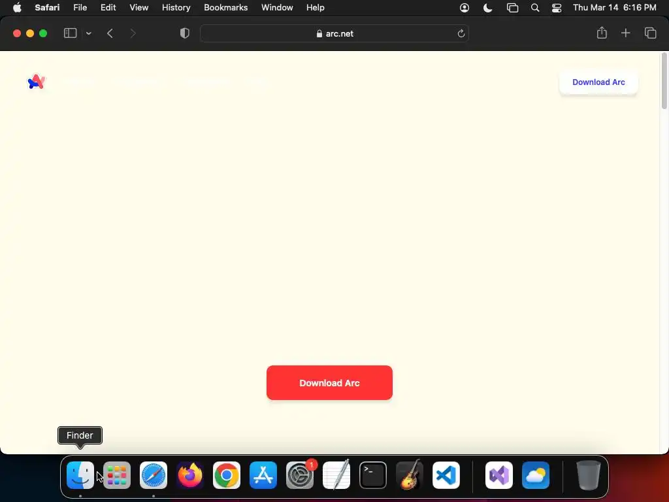
Task: Open Finder from the dock
Action: pyautogui.click(x=80, y=475)
